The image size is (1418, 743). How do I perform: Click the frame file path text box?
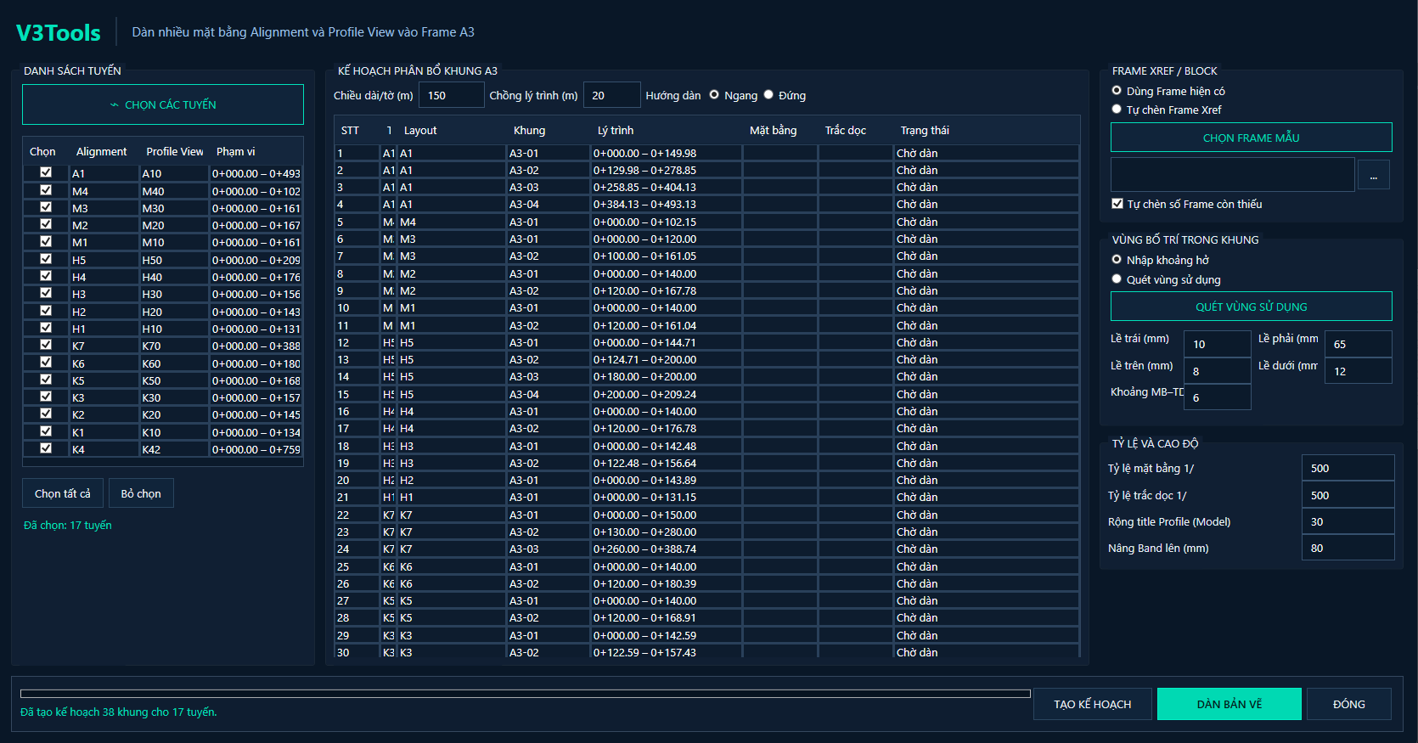1233,175
